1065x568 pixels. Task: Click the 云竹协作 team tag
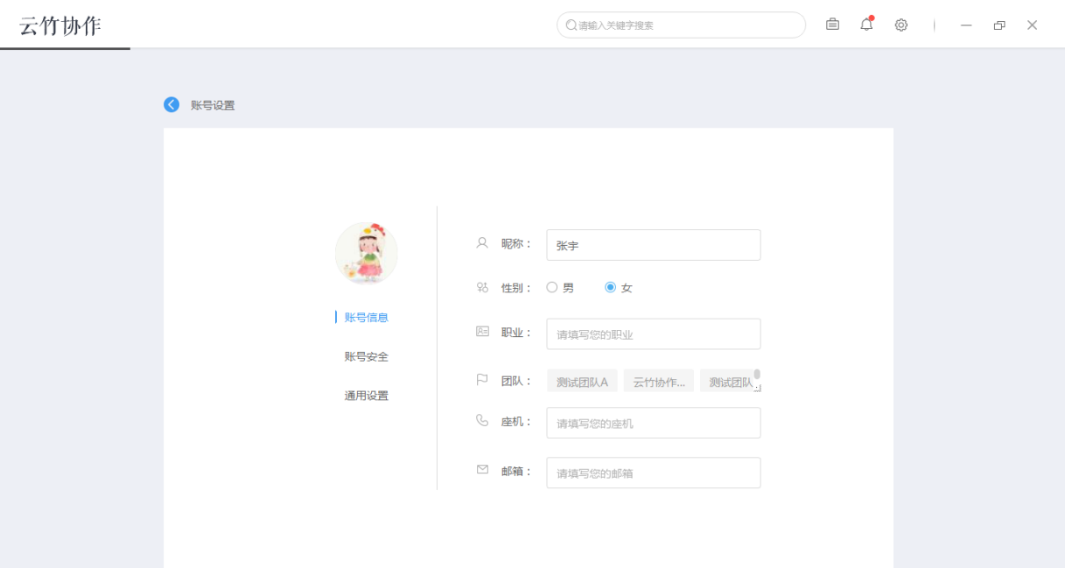tap(658, 380)
